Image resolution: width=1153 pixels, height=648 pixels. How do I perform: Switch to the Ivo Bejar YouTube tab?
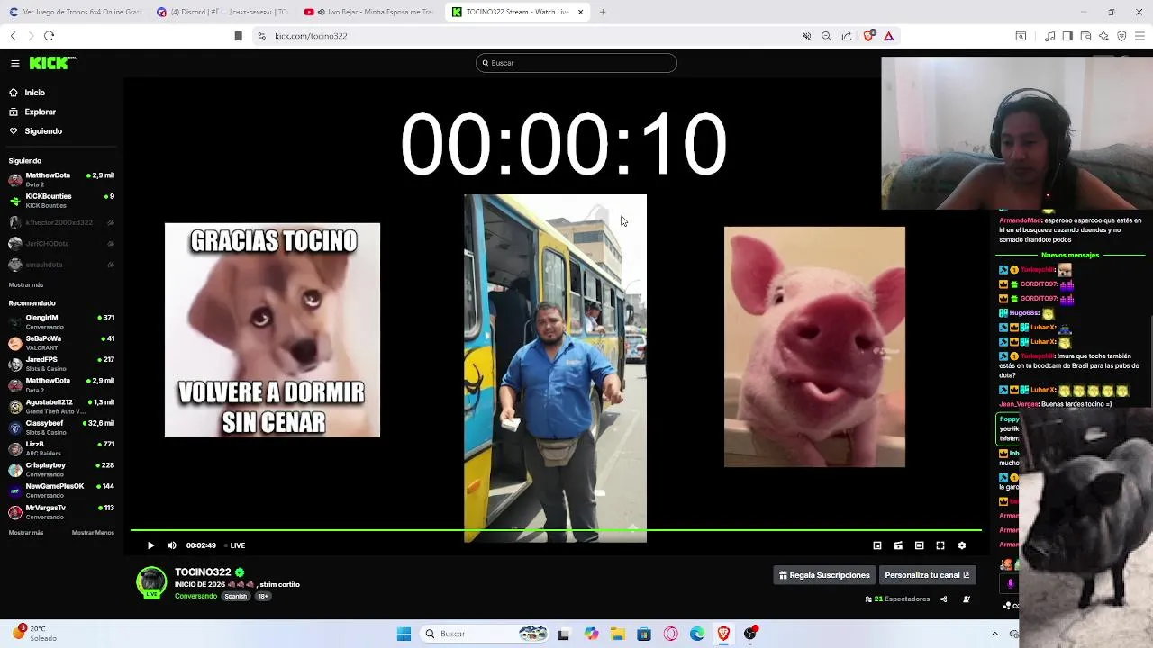(x=370, y=12)
